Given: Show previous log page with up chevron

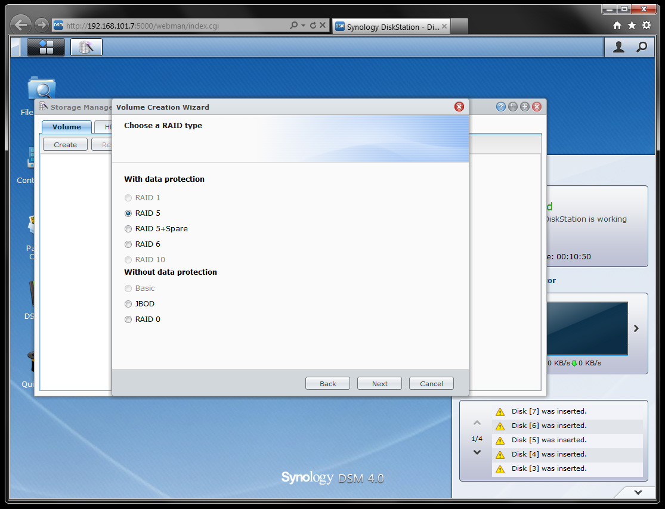Looking at the screenshot, I should [477, 423].
